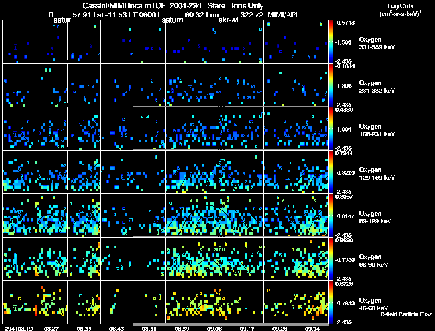
Task: Click the '2004-294' date in title
Action: [x=184, y=6]
